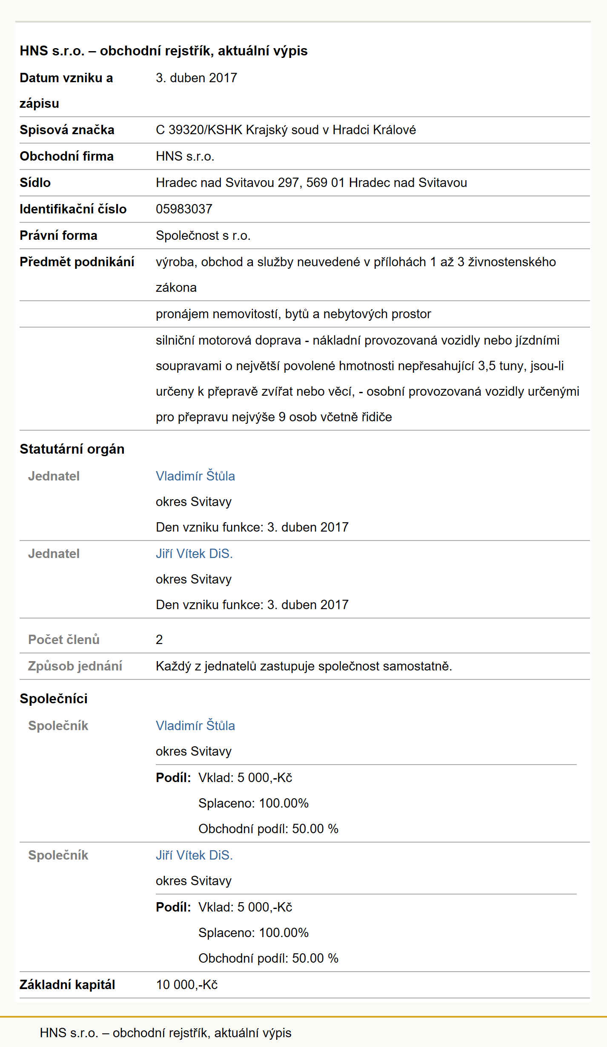This screenshot has height=1047, width=607.
Task: Open Vladimír Štůla link in Společníci section
Action: (195, 725)
